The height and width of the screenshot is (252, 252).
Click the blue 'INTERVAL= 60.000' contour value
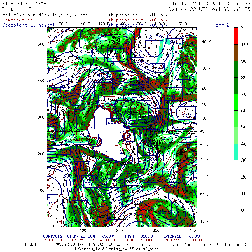[182, 236]
